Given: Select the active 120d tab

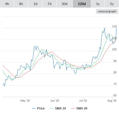Looking at the screenshot, I should 82,4.
